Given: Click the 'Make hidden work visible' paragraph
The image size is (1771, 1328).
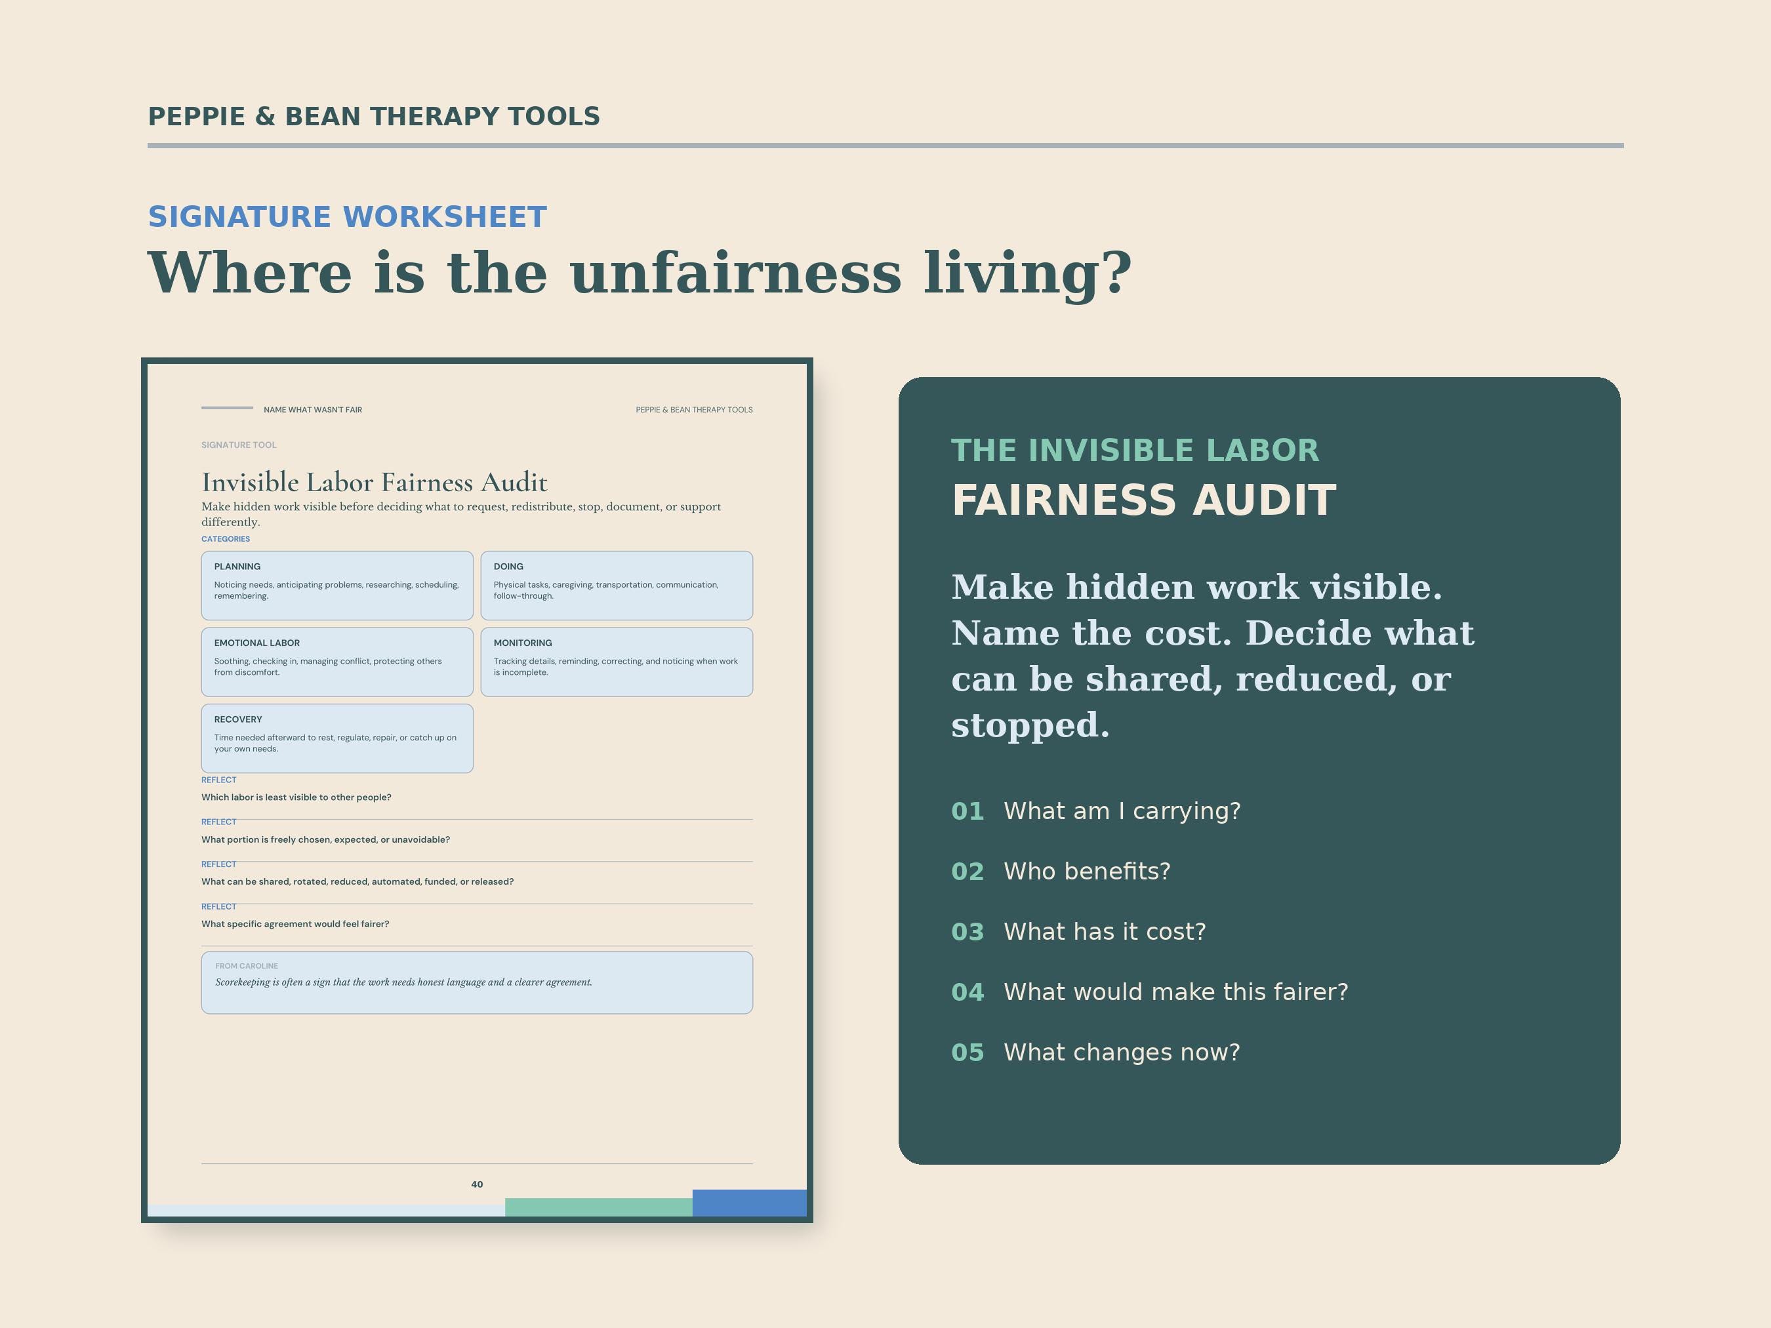Looking at the screenshot, I should pos(1212,656).
